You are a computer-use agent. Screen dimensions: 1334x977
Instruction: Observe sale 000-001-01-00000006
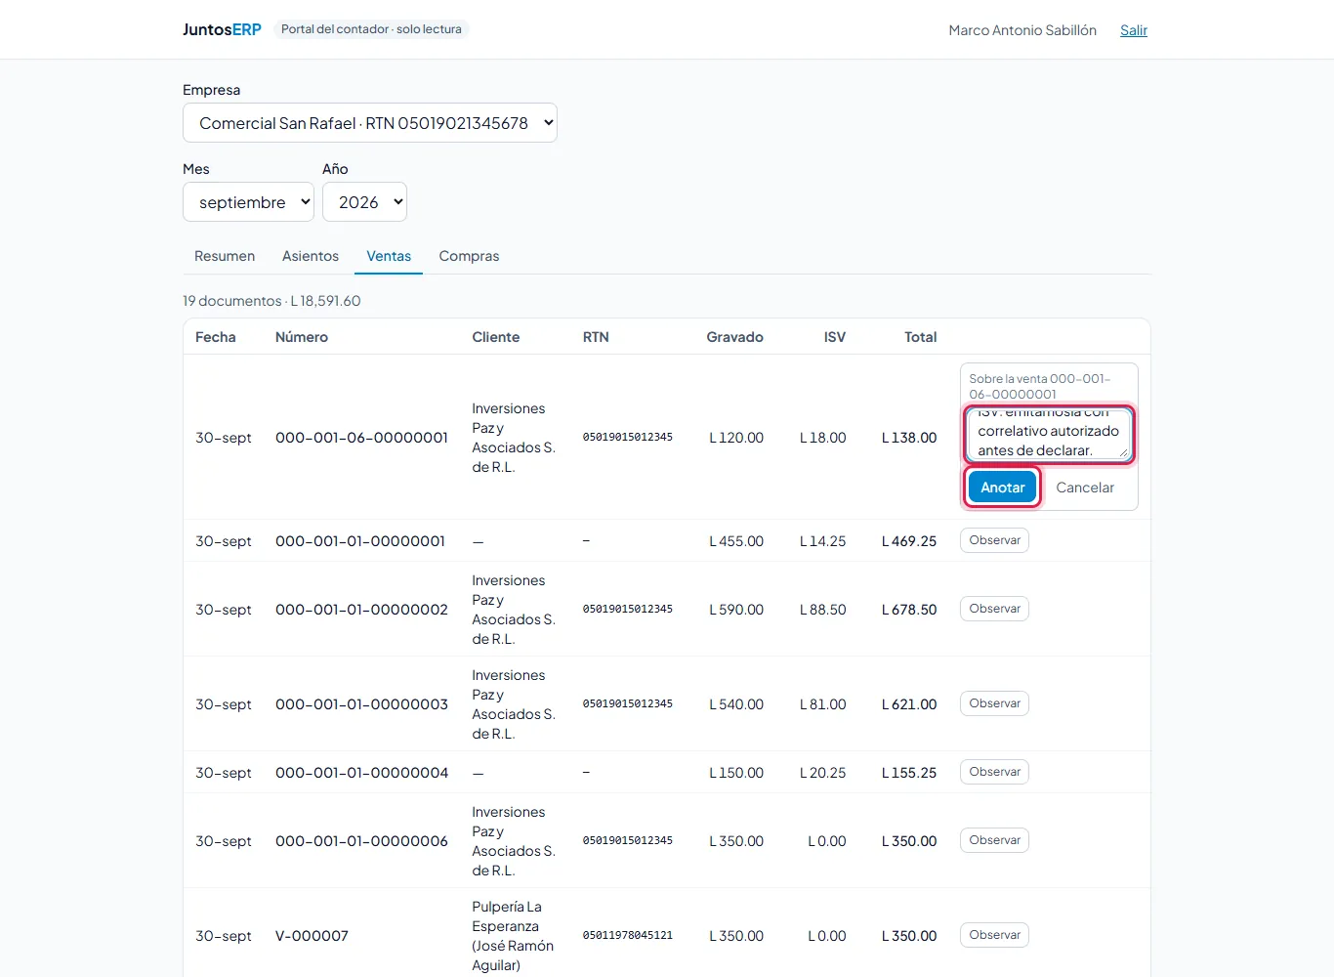(994, 840)
